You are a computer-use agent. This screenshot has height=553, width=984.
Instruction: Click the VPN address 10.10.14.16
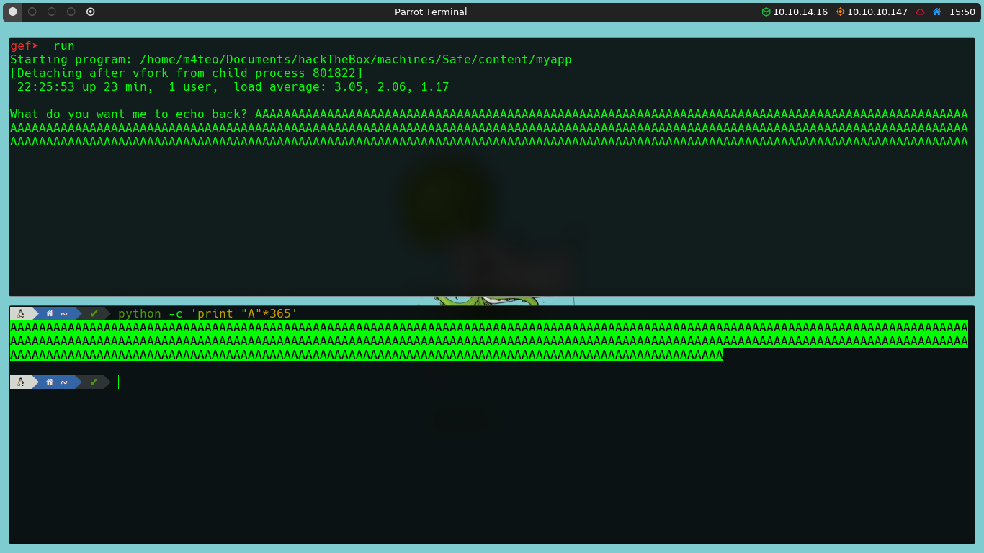(x=800, y=12)
